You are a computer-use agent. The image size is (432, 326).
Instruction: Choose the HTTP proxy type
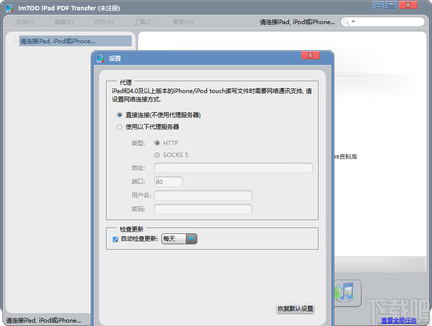point(157,143)
